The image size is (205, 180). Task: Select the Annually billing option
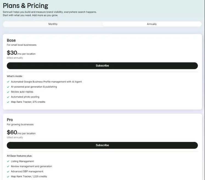click(x=152, y=24)
